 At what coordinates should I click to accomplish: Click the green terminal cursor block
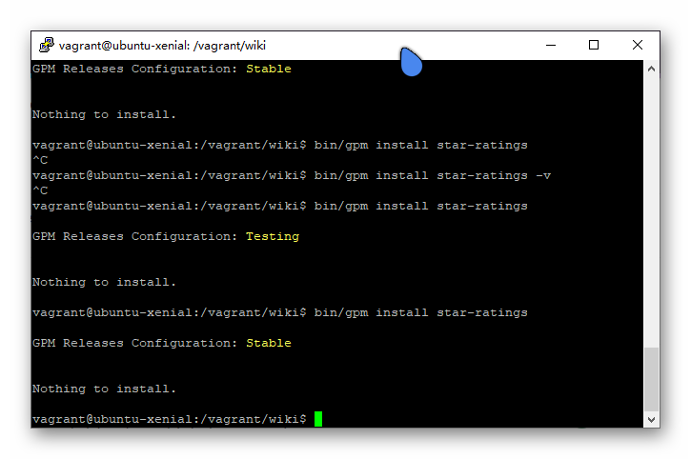click(318, 419)
